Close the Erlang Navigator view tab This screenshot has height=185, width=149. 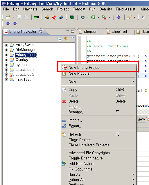(40, 32)
